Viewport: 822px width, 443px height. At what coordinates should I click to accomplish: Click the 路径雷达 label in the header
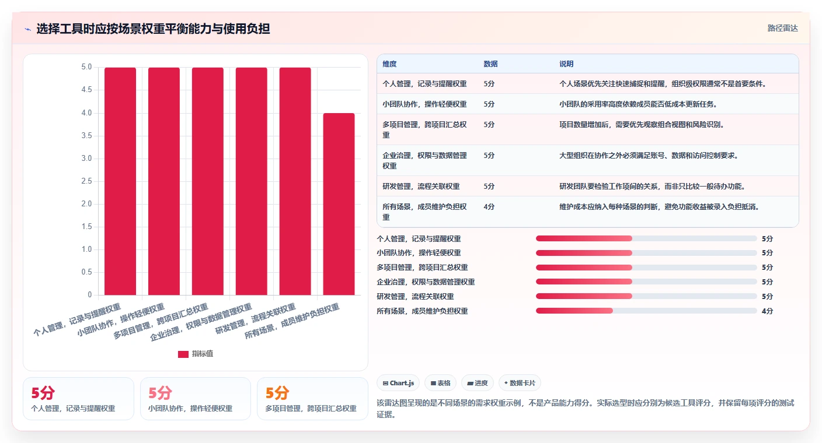[782, 28]
